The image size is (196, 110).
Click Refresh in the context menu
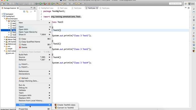(x=34, y=78)
